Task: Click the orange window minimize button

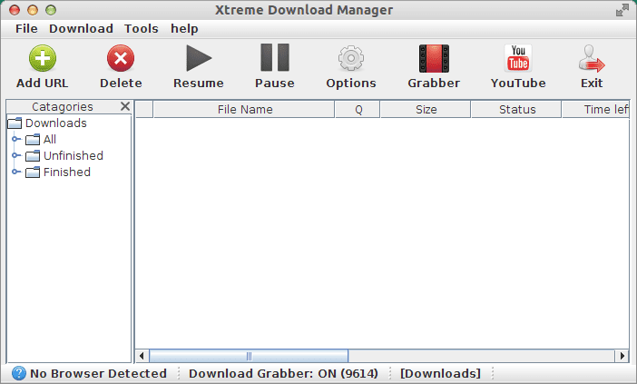Action: (x=33, y=10)
